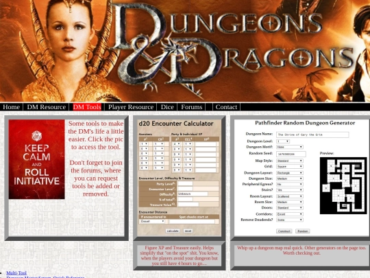Open the d20 Encounter Calculator picture
370x278 pixels.
(x=179, y=178)
